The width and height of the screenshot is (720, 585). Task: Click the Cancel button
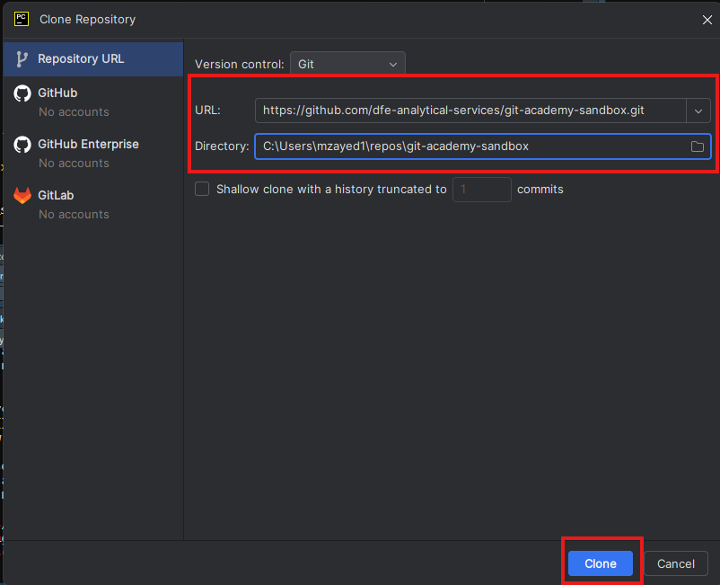coord(675,563)
